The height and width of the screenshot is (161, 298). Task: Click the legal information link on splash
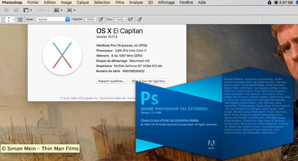[x=170, y=120]
